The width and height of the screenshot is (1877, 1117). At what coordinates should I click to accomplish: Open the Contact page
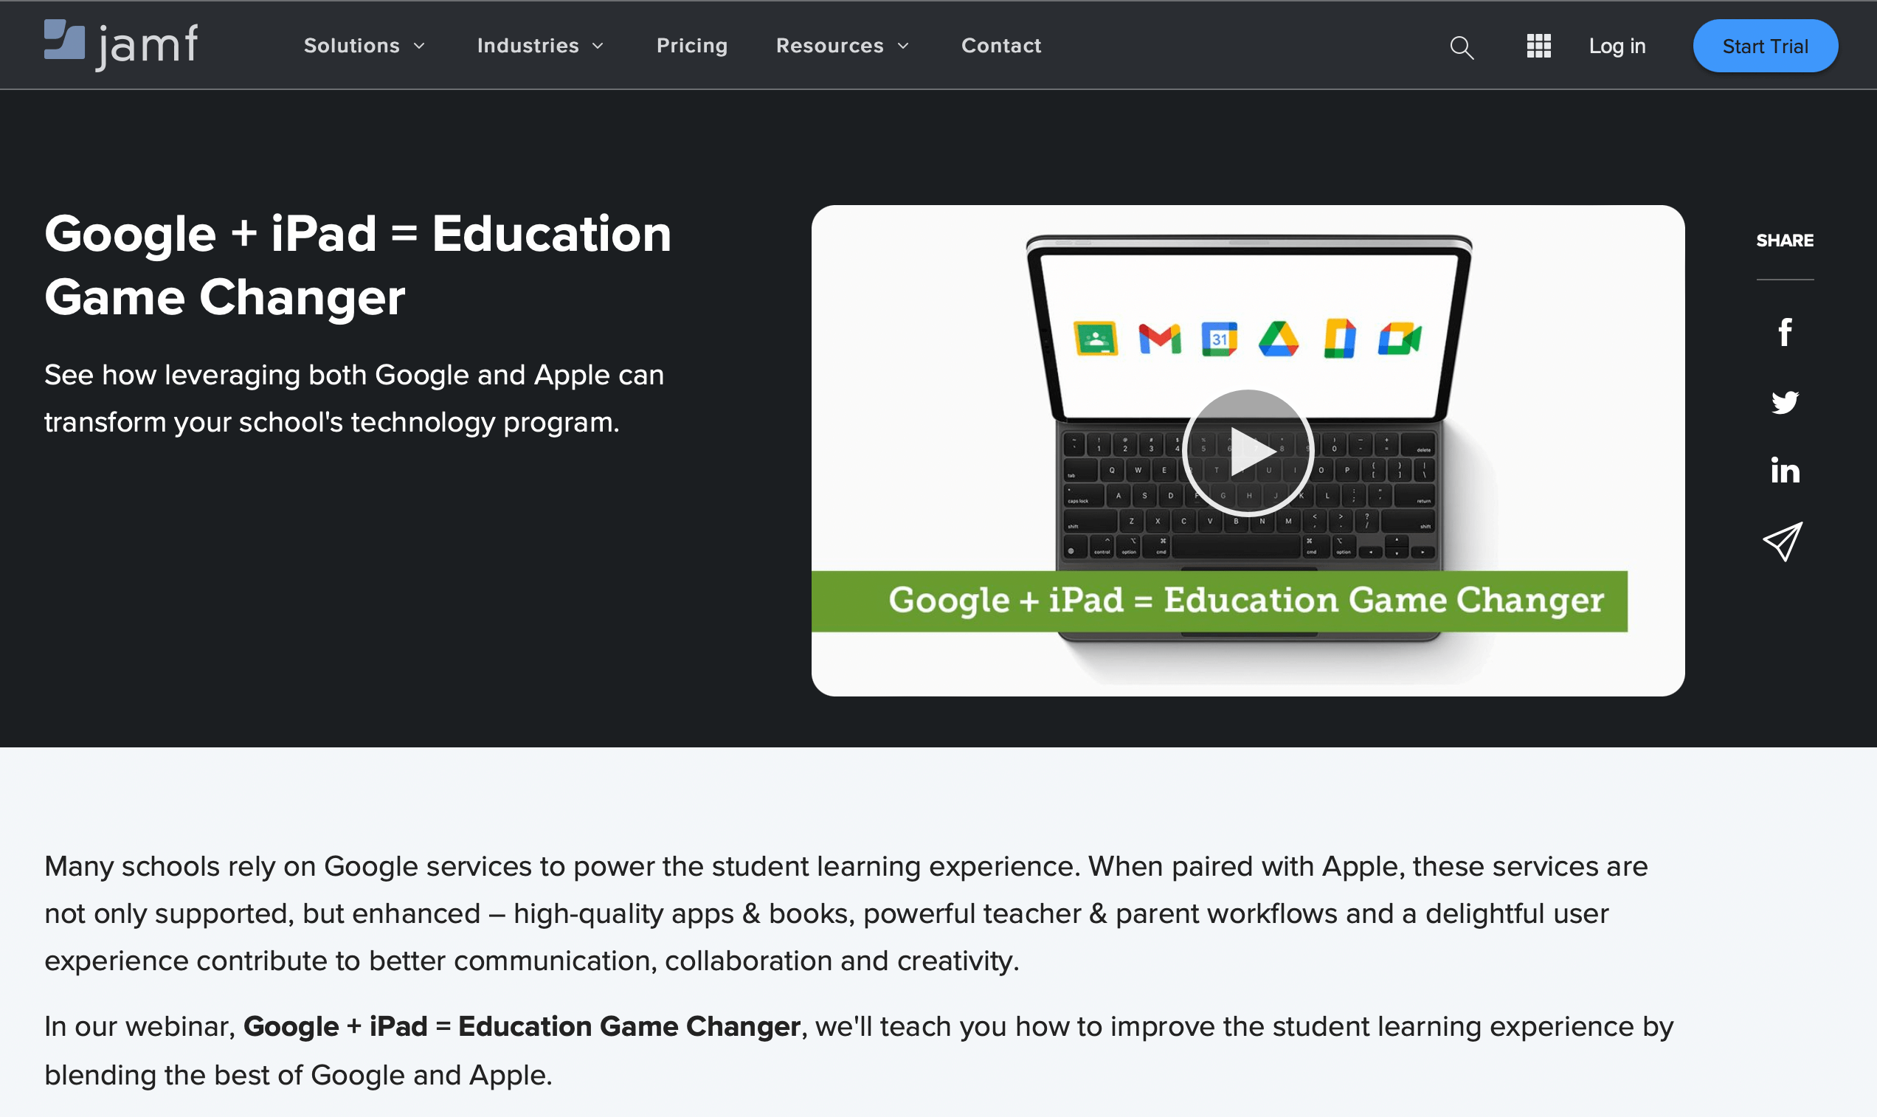tap(1001, 46)
